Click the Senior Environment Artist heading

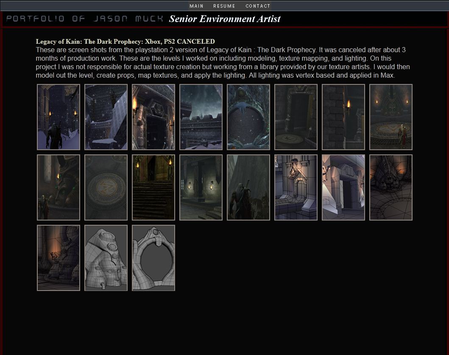(225, 19)
